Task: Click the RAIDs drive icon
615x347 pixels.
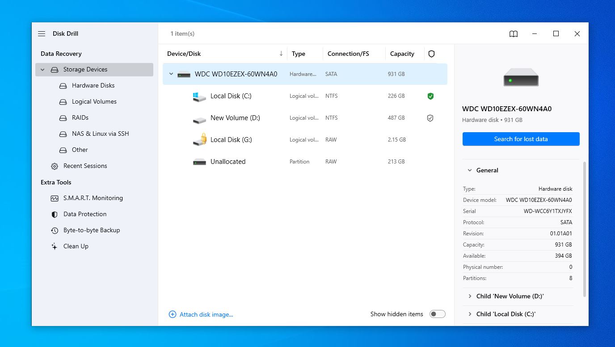Action: coord(63,118)
